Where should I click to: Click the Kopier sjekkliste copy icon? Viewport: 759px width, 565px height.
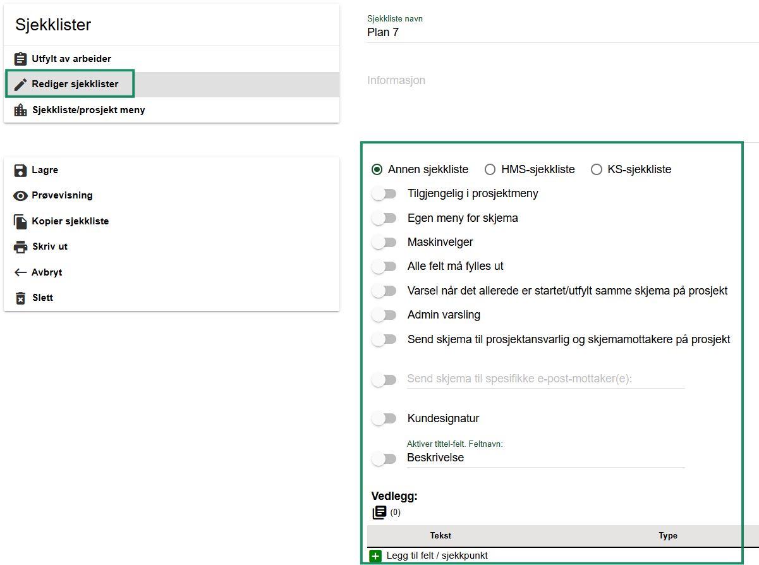click(x=20, y=222)
